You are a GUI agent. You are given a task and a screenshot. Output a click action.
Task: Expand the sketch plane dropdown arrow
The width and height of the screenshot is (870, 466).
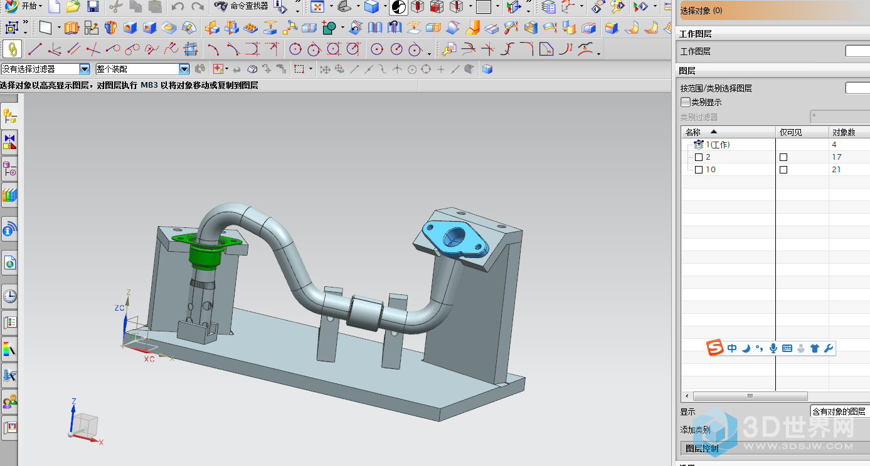(x=59, y=28)
